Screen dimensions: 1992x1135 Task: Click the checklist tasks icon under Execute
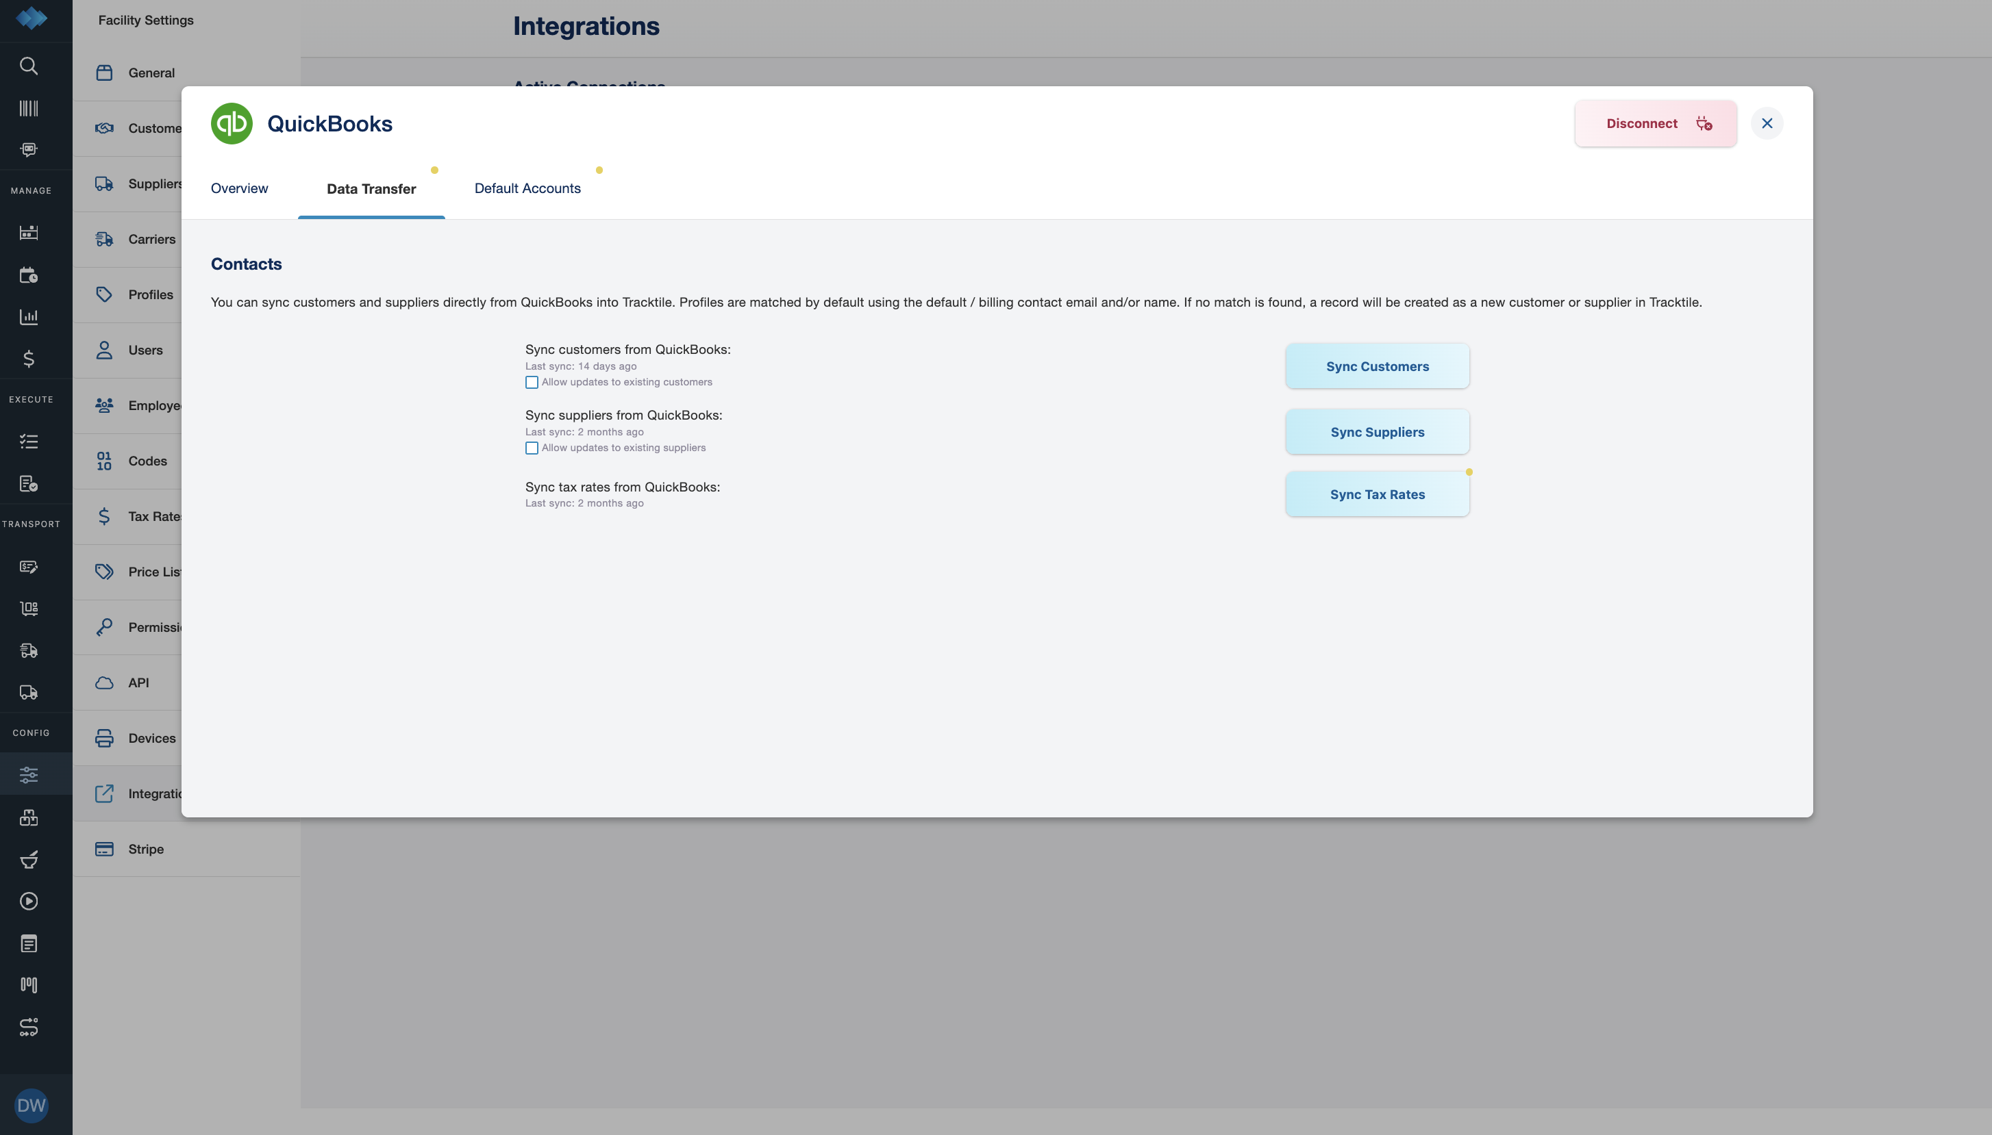pyautogui.click(x=29, y=442)
